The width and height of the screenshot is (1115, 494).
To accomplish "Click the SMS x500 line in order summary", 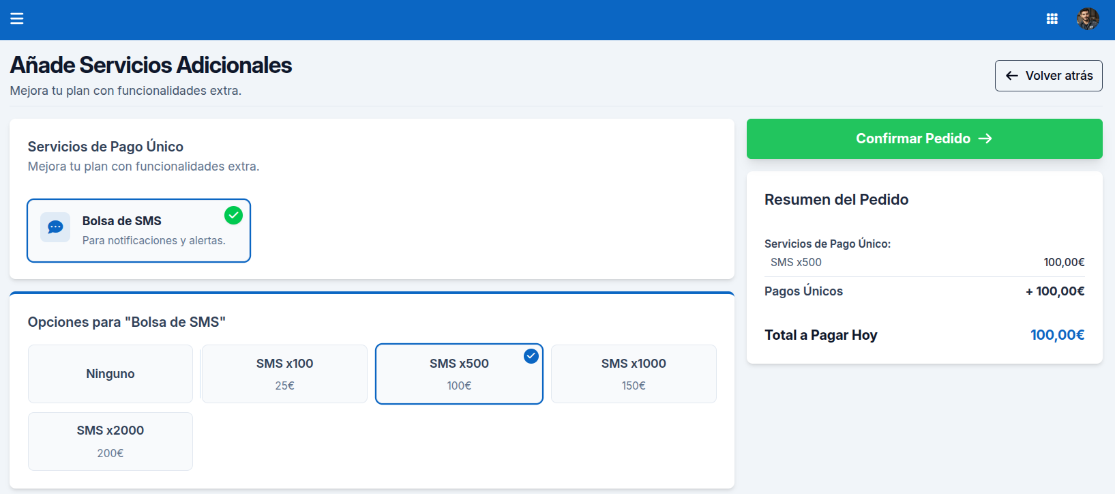I will click(796, 262).
